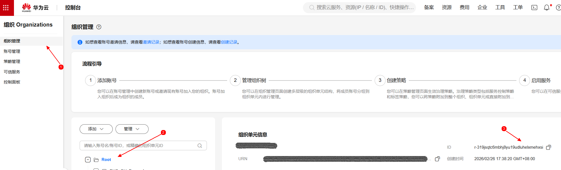This screenshot has width=561, height=170.
Task: Open the 备案 menu
Action: click(x=429, y=8)
